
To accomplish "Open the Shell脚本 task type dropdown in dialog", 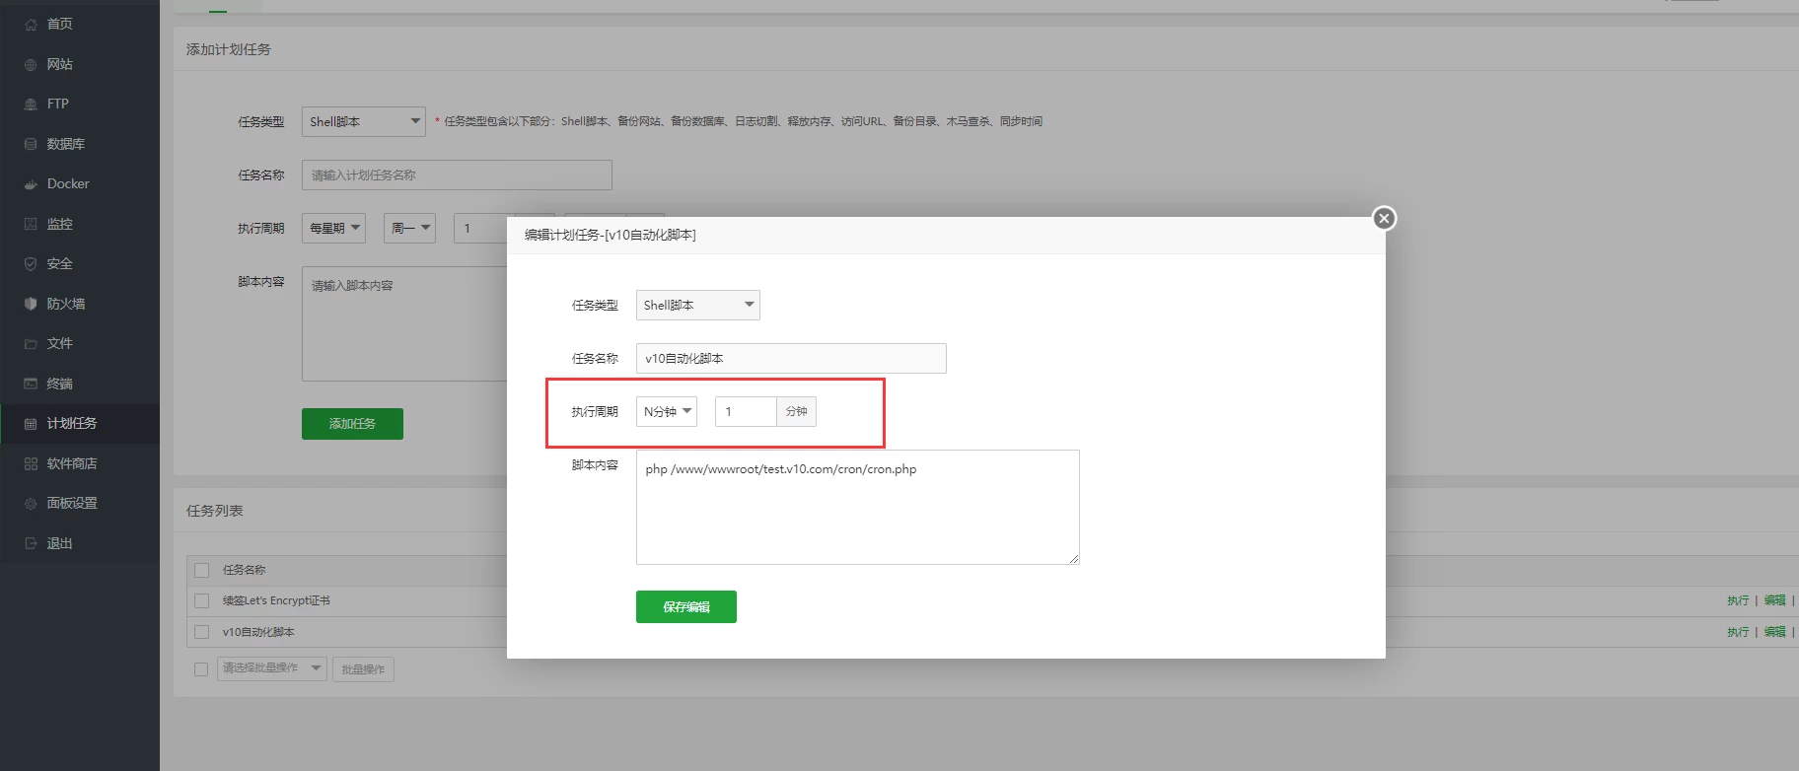I will click(697, 305).
